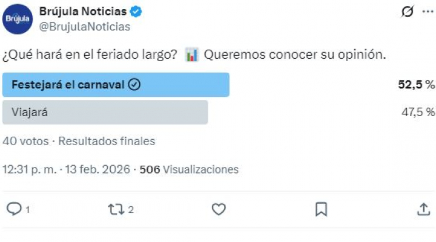Like the post with the heart icon
The width and height of the screenshot is (436, 242).
[x=219, y=209]
